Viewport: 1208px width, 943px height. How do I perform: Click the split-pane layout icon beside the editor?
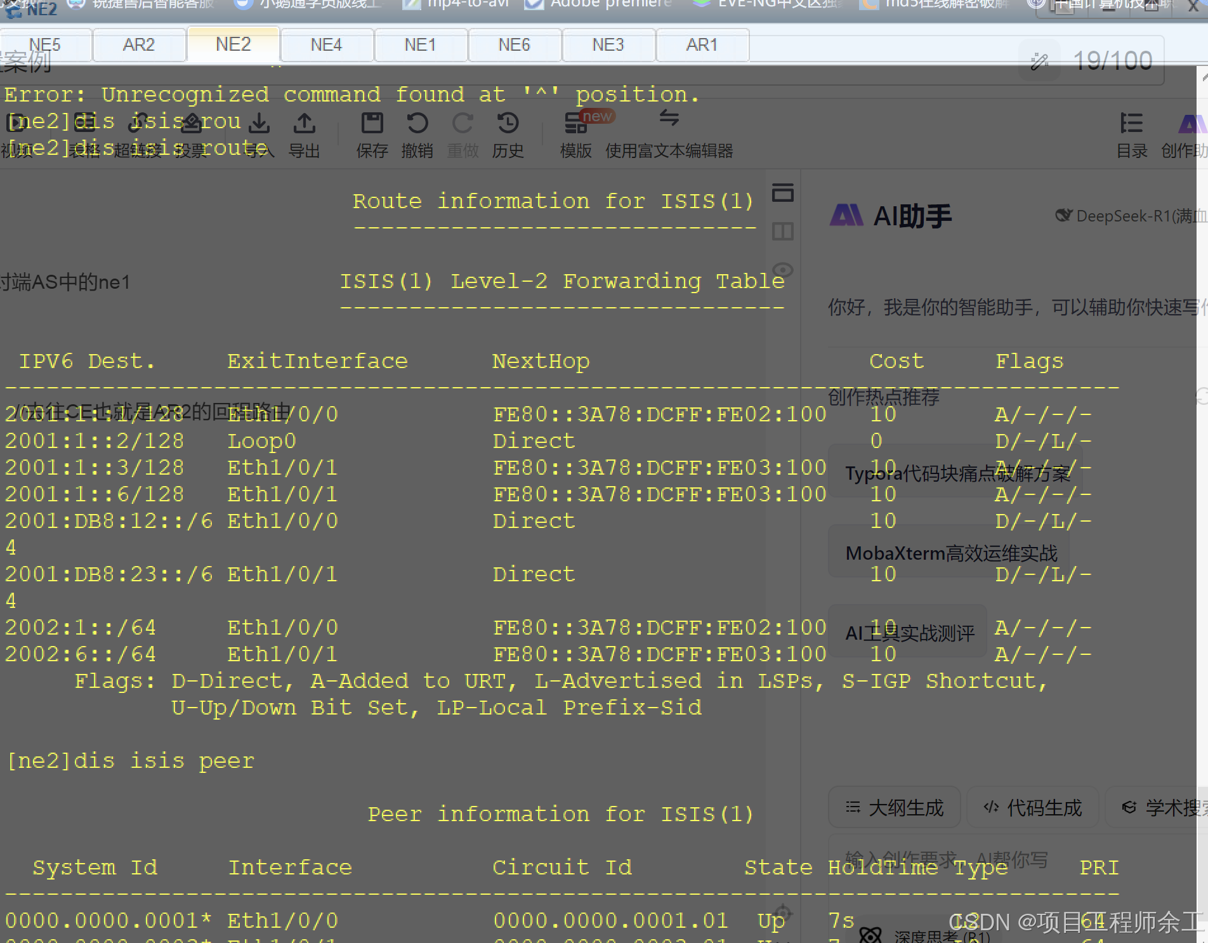[x=783, y=231]
